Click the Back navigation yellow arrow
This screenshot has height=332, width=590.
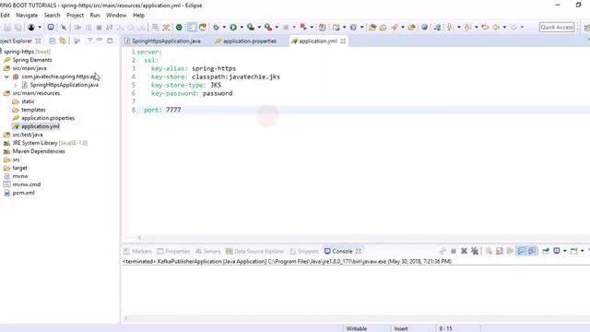pos(496,27)
